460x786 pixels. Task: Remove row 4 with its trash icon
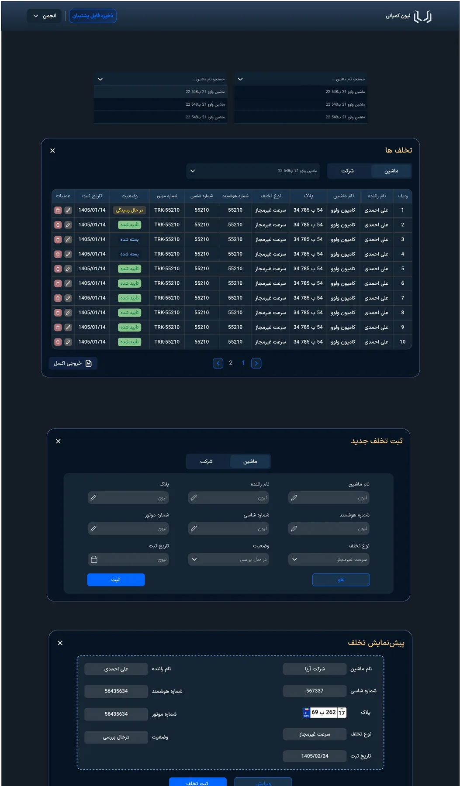(58, 254)
